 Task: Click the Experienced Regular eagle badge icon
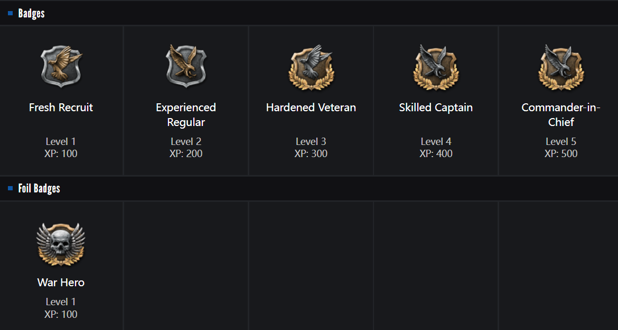186,66
